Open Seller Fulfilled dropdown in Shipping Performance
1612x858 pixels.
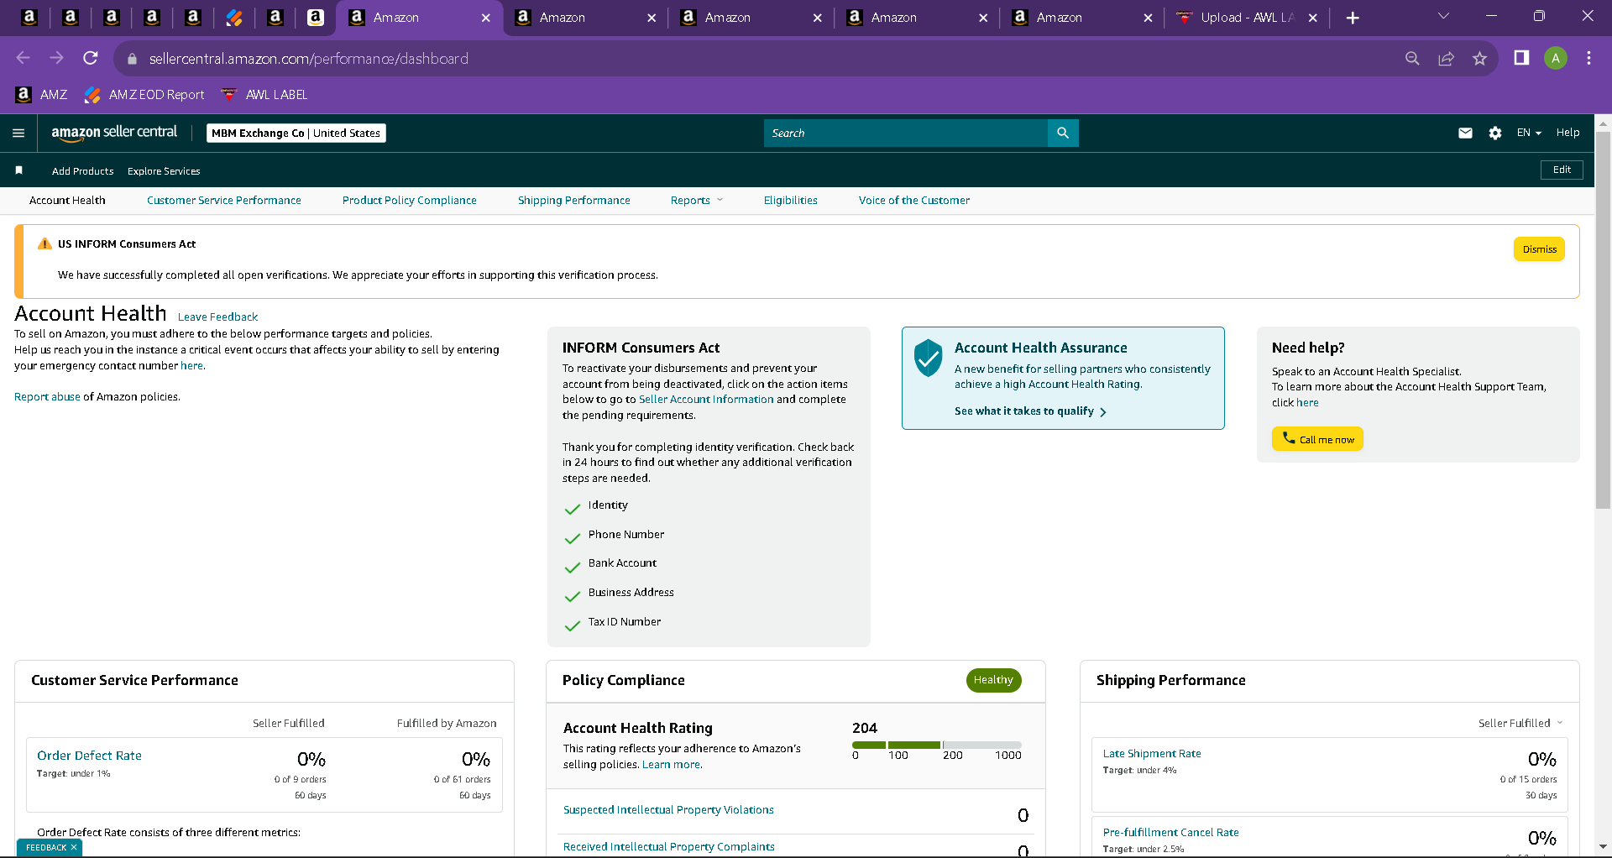(1520, 723)
